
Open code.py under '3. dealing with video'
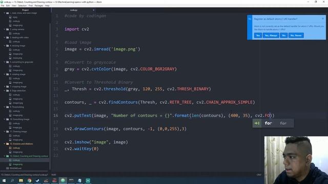pos(16,41)
